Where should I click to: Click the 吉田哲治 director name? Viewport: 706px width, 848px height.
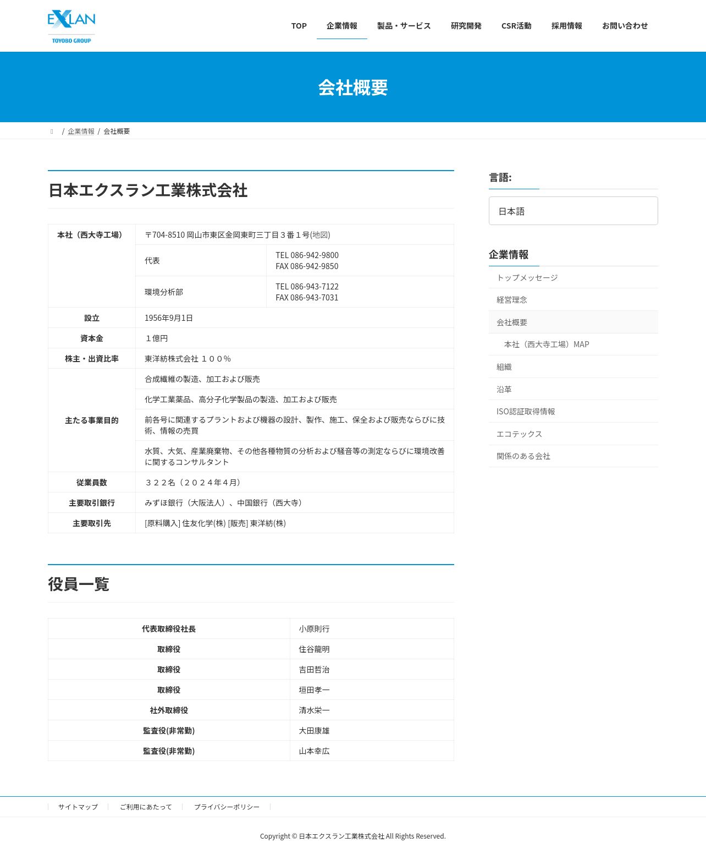315,670
